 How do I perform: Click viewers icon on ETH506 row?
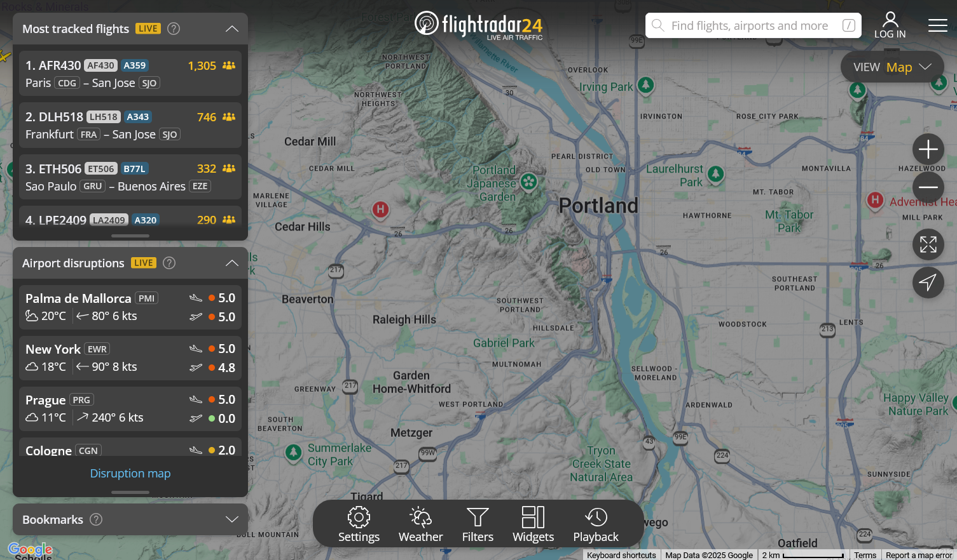[x=229, y=168]
